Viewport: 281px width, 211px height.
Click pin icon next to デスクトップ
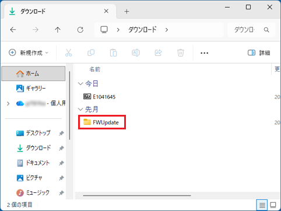click(61, 133)
